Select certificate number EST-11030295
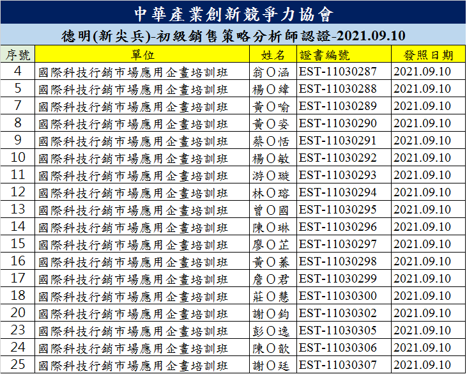This screenshot has width=467, height=374. click(338, 210)
